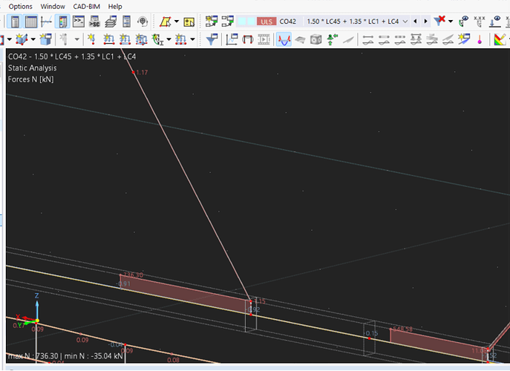510x371 pixels.
Task: Toggle the color control panel icon
Action: pyautogui.click(x=62, y=22)
